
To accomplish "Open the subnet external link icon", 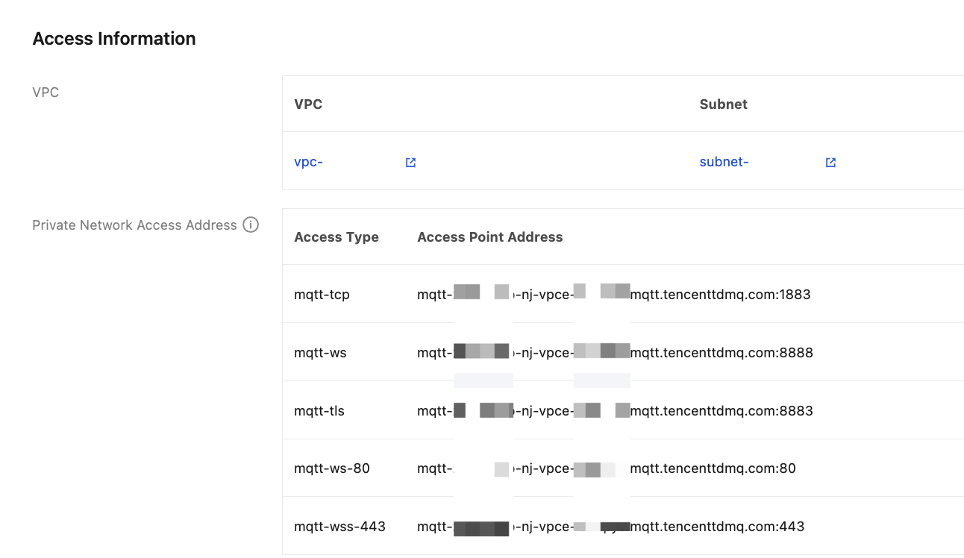I will (830, 163).
